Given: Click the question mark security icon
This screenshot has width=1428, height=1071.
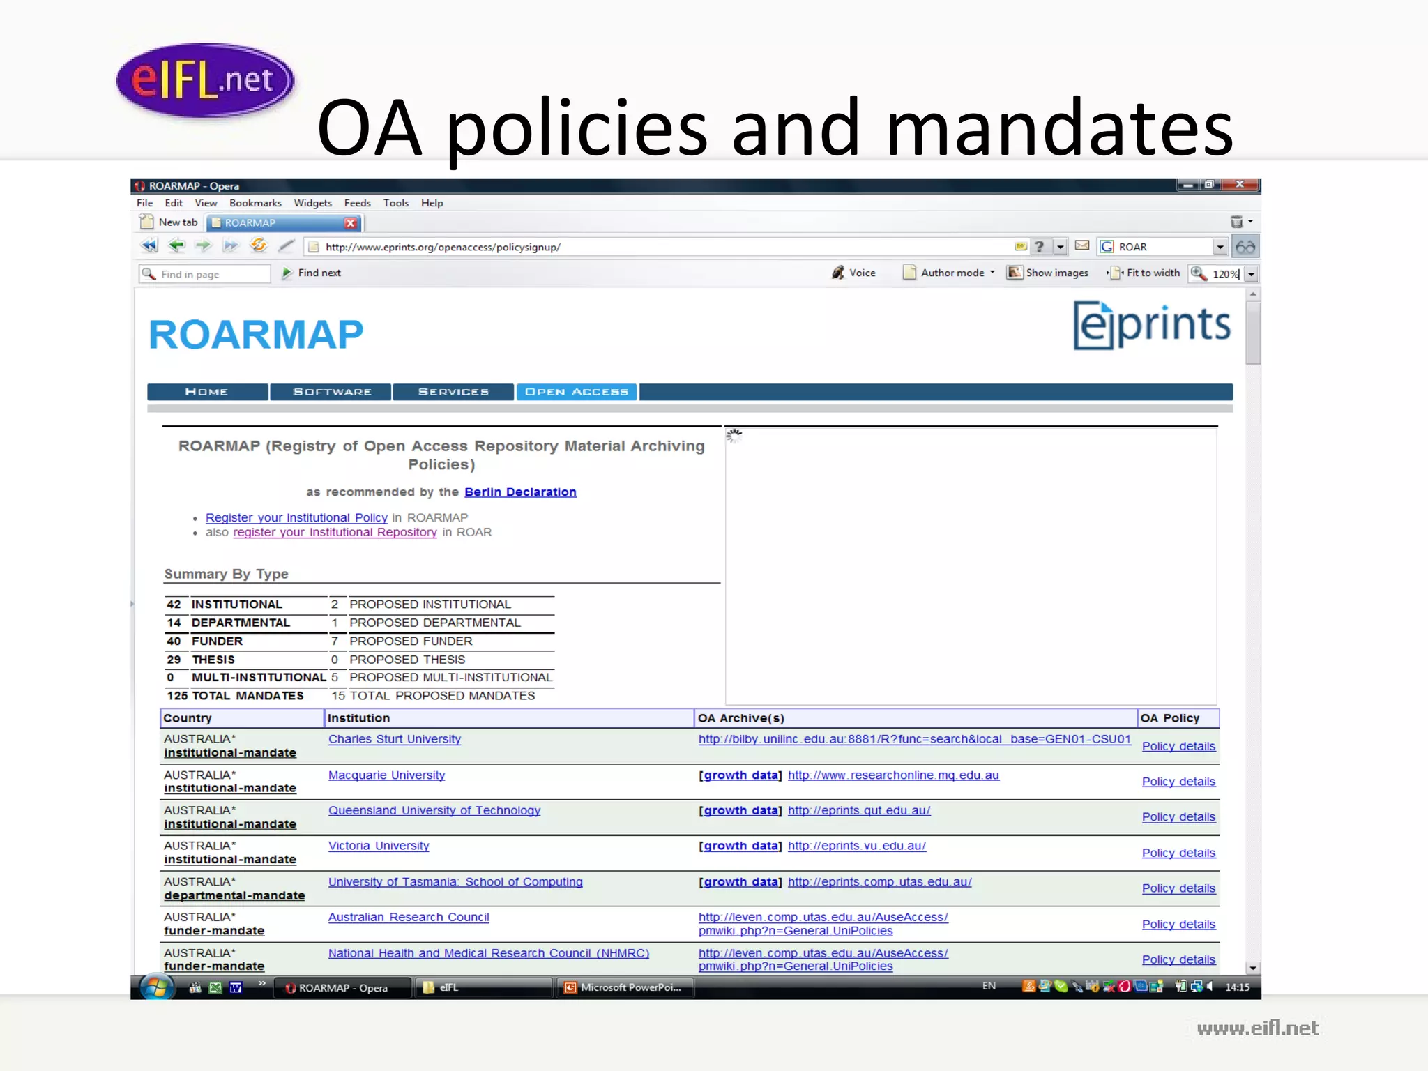Looking at the screenshot, I should tap(1039, 246).
